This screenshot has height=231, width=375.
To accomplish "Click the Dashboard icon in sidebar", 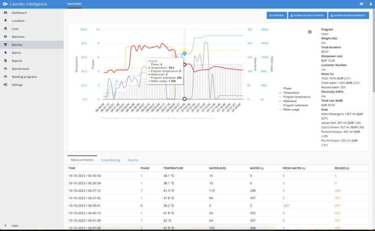I will point(5,13).
